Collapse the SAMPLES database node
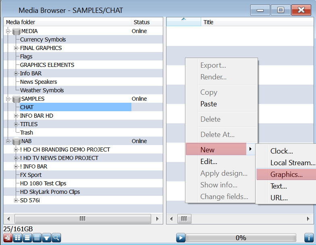This screenshot has height=245, width=316. click(8, 99)
